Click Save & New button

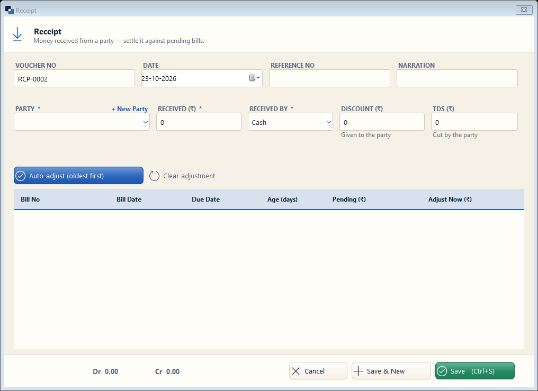pos(391,371)
